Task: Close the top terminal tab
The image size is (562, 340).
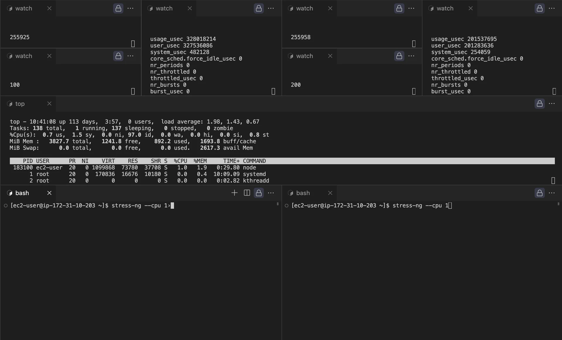Action: pyautogui.click(x=49, y=104)
